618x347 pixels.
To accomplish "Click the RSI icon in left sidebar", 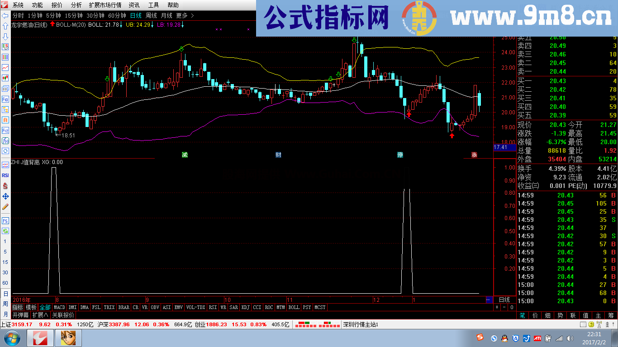I will tap(5, 175).
